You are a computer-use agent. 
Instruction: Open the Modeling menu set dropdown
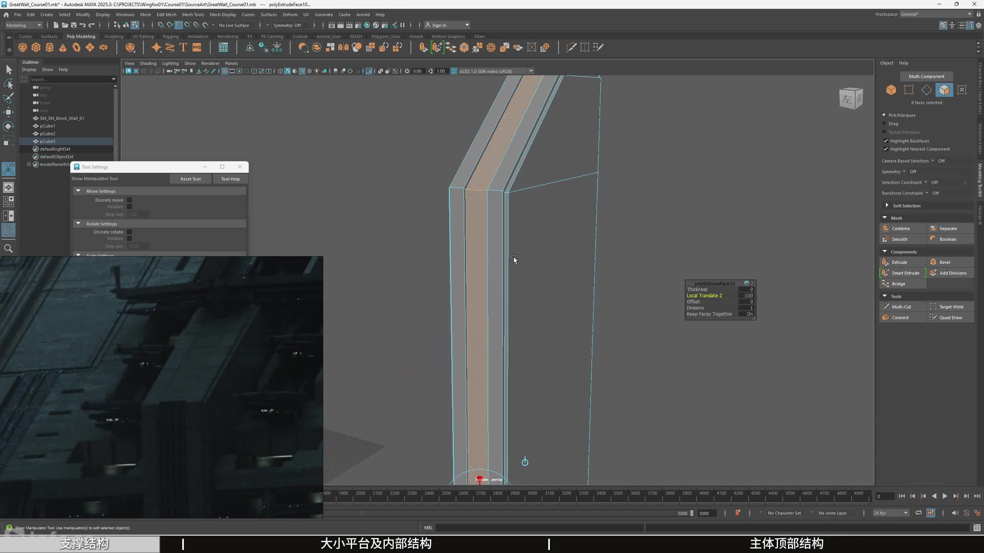tap(24, 25)
